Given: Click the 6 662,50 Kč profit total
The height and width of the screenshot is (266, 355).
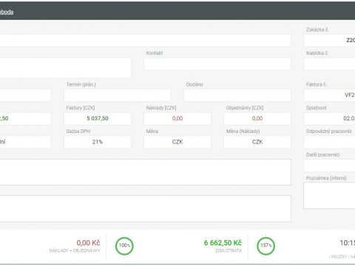Looking at the screenshot, I should pyautogui.click(x=223, y=243).
